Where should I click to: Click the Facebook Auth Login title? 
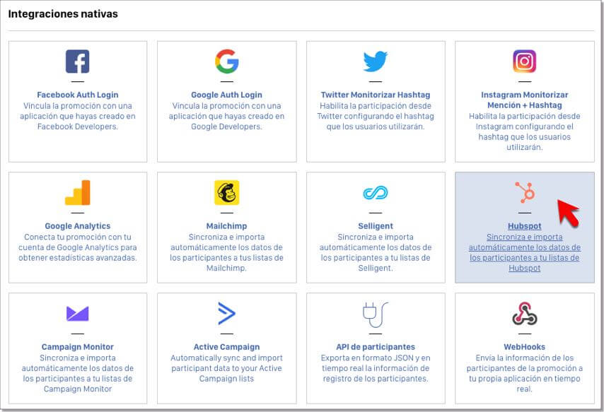(77, 95)
